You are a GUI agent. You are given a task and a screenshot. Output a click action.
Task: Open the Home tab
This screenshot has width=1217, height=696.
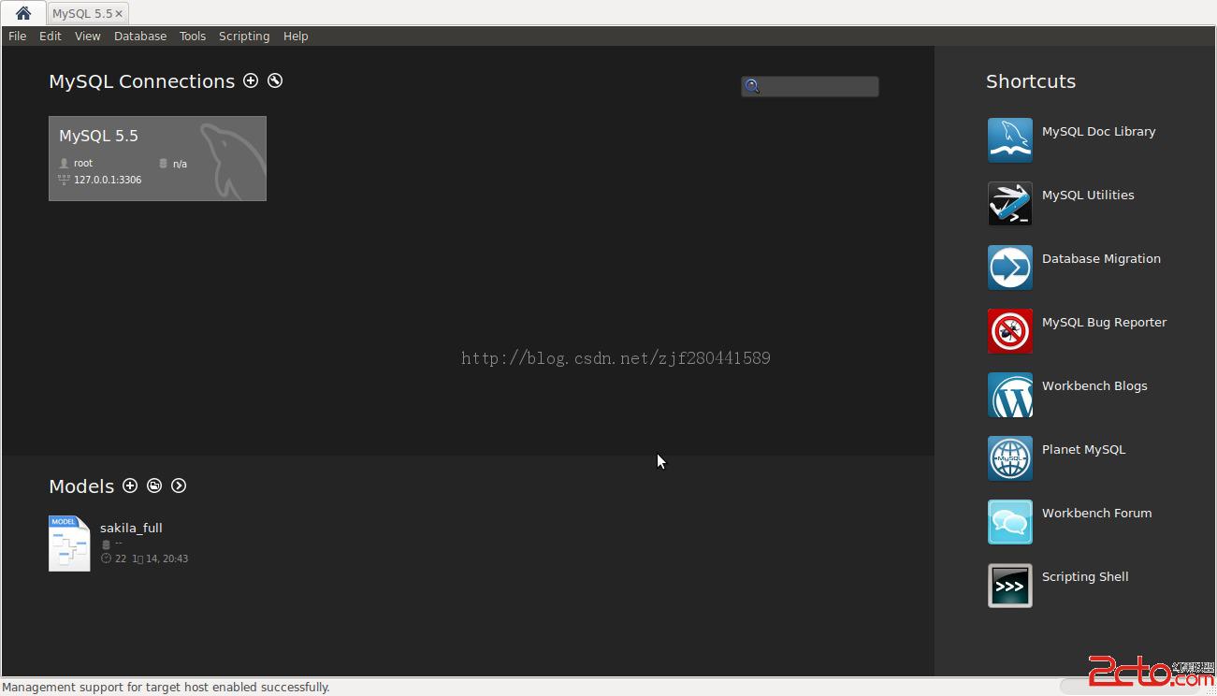click(22, 13)
